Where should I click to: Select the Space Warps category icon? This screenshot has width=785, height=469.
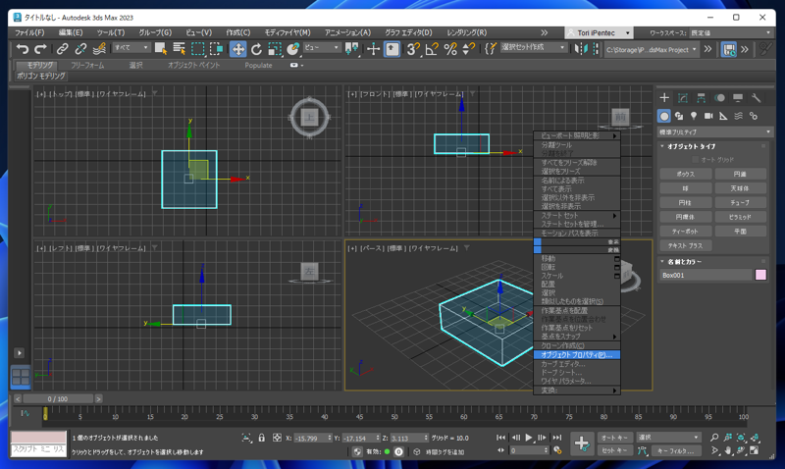(739, 116)
